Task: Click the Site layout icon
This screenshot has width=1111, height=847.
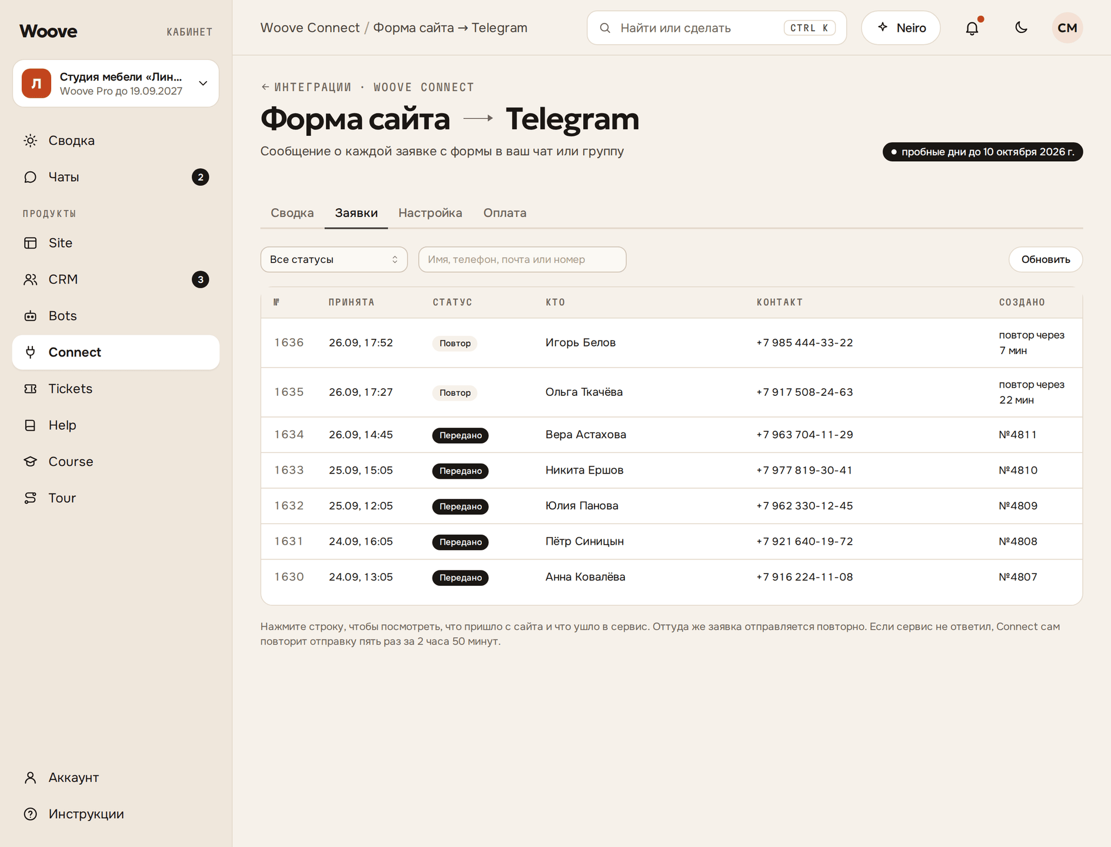Action: click(31, 243)
